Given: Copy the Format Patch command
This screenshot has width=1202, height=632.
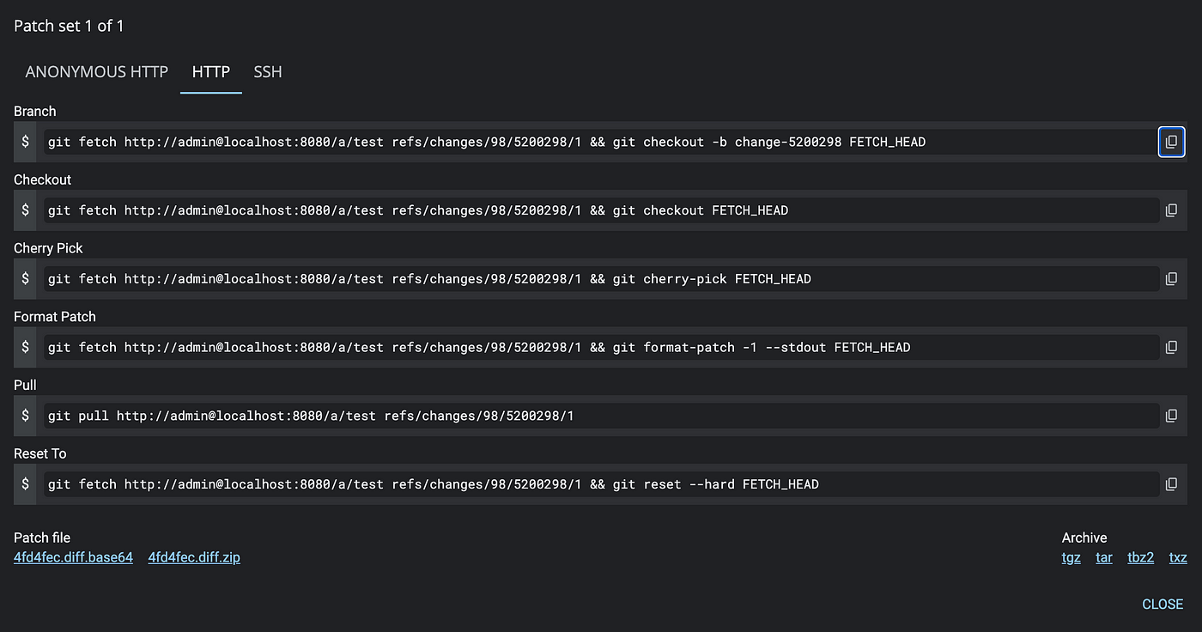Looking at the screenshot, I should point(1171,348).
